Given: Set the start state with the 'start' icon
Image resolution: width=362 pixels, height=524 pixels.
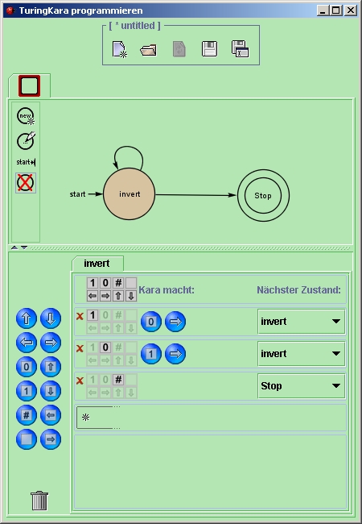Looking at the screenshot, I should coord(26,162).
